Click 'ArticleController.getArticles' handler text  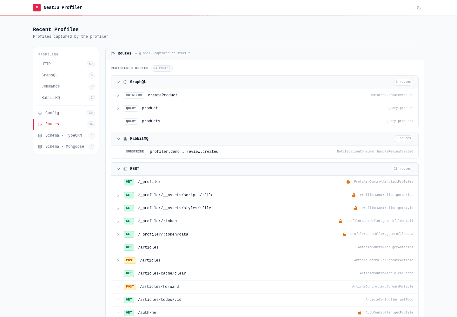386,248
